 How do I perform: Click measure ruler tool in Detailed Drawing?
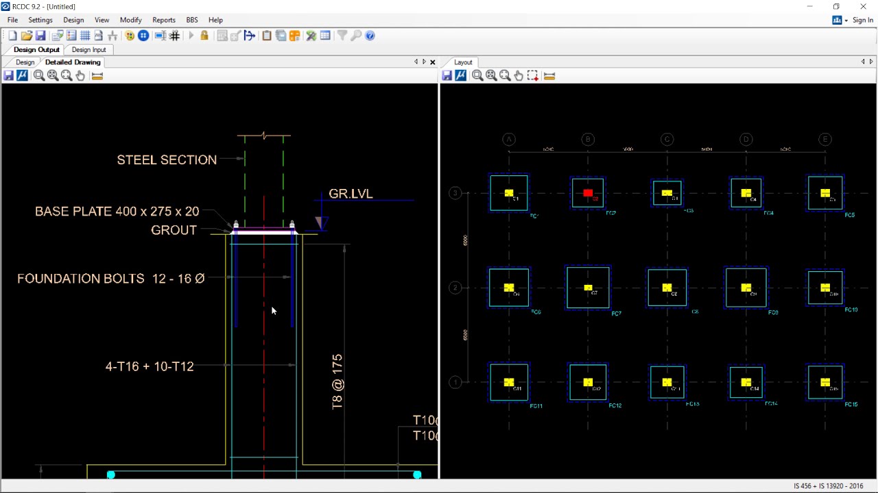pyautogui.click(x=97, y=75)
